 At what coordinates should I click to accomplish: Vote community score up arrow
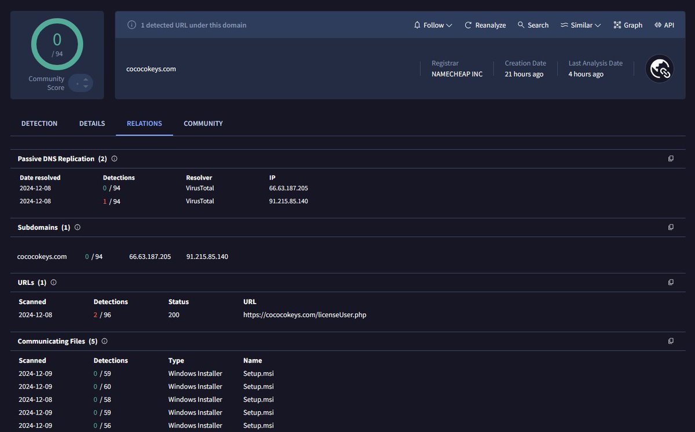coord(86,79)
